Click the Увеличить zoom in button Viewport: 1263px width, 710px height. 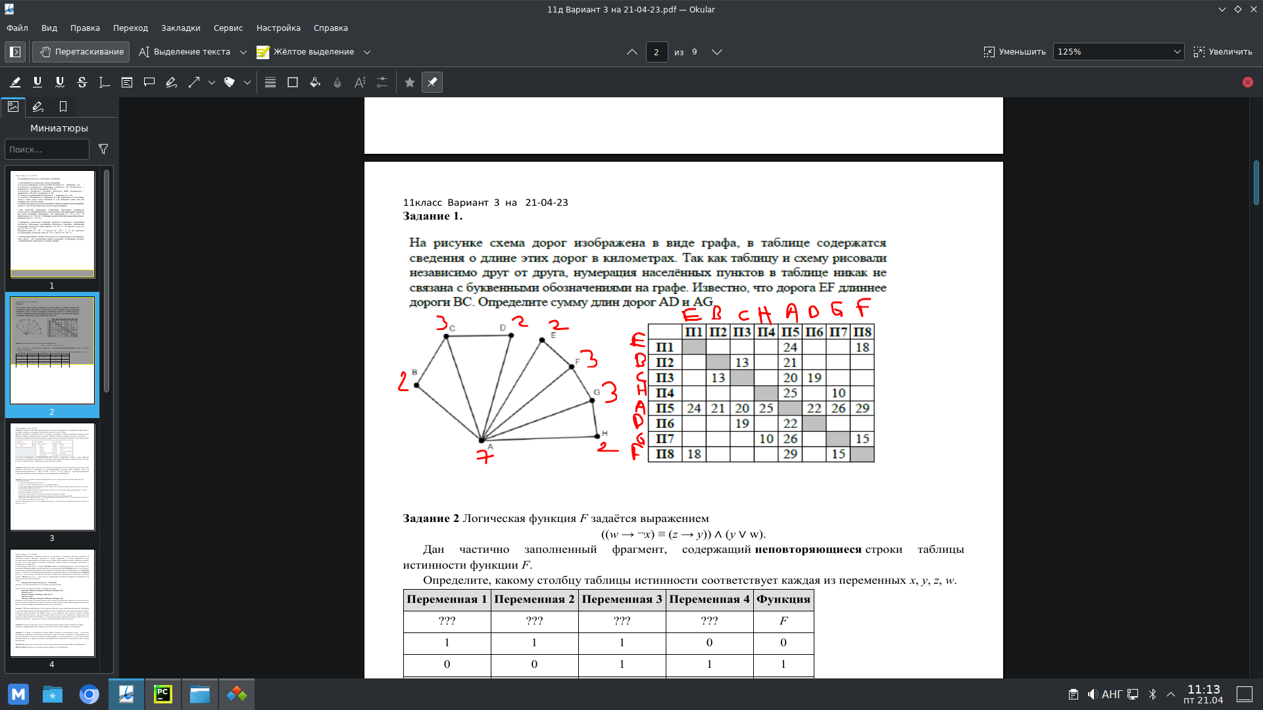(x=1223, y=52)
